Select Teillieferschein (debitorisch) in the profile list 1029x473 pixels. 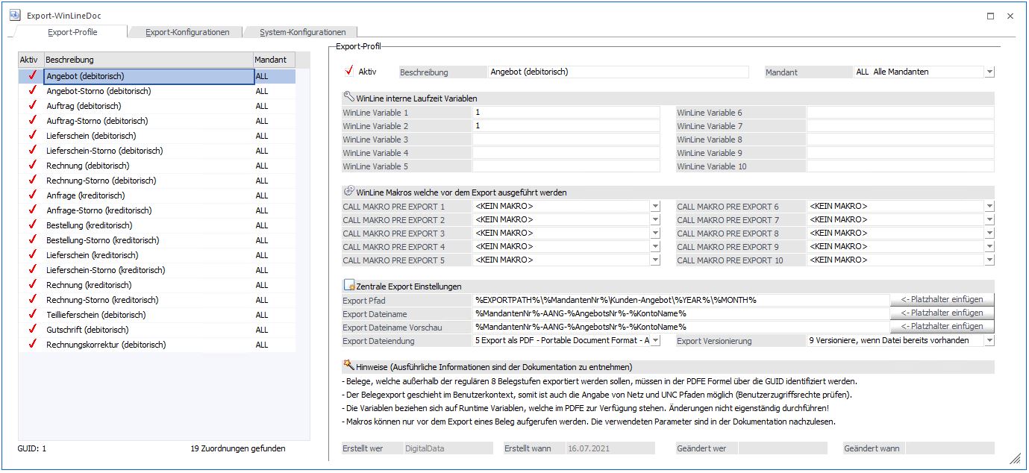coord(87,315)
